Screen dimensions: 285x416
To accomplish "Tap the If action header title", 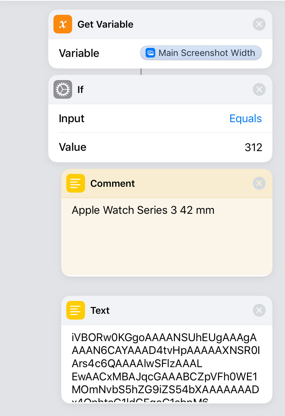I will (81, 89).
